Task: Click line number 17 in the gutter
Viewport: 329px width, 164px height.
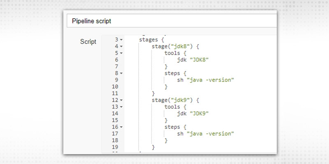Action: (115, 134)
